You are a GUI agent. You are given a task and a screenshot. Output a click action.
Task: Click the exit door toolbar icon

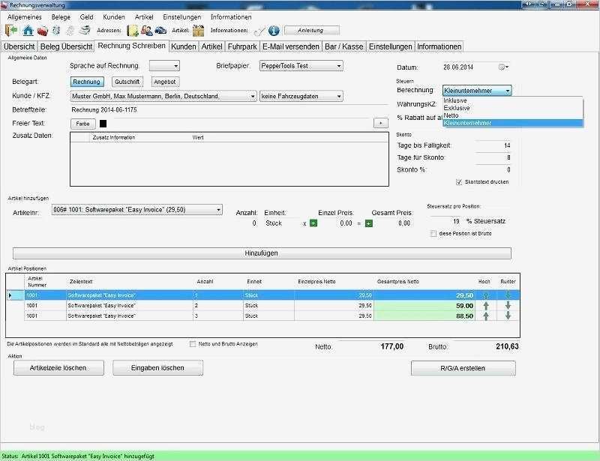coord(11,30)
